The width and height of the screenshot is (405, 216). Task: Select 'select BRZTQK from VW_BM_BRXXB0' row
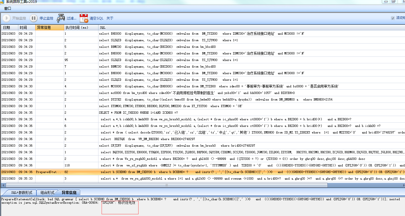203,139
